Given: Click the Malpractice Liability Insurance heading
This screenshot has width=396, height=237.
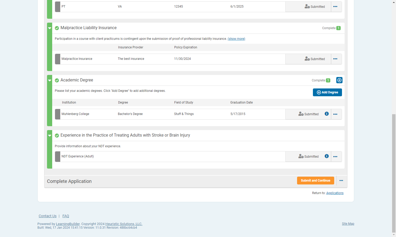Looking at the screenshot, I should click(x=89, y=28).
